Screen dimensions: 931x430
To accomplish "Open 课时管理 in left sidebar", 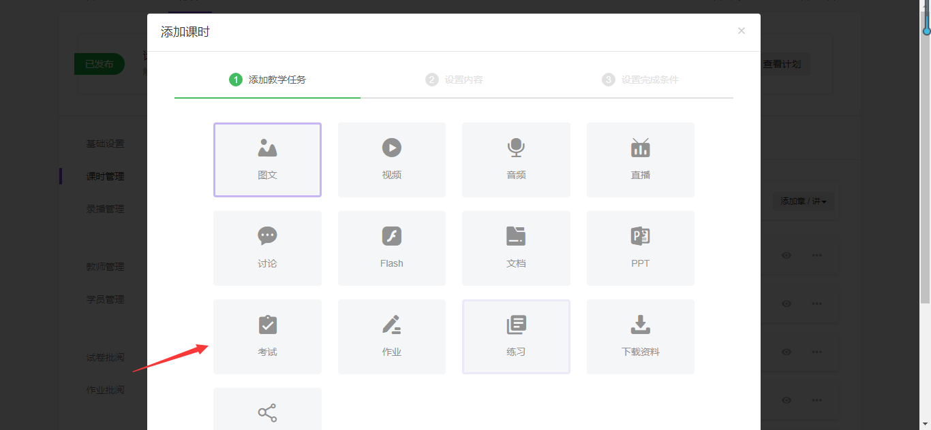I will (x=105, y=176).
